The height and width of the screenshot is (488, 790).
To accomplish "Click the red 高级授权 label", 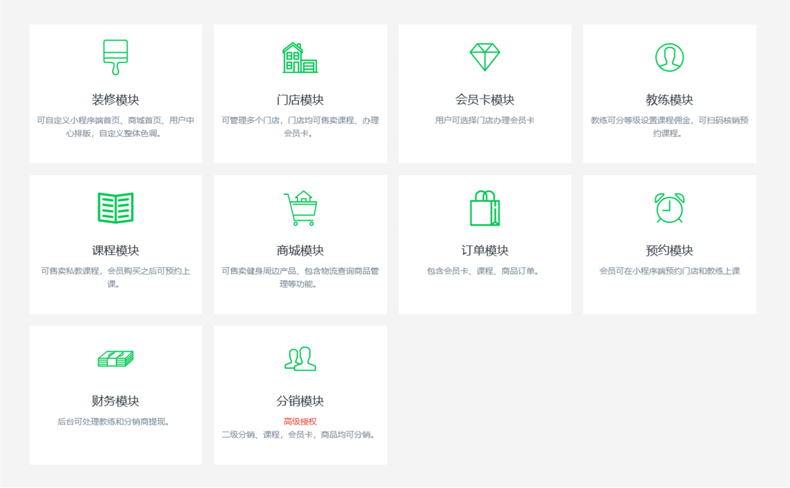I will [300, 422].
